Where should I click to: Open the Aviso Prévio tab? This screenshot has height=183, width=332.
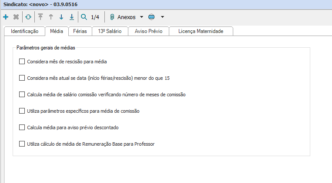pos(148,31)
